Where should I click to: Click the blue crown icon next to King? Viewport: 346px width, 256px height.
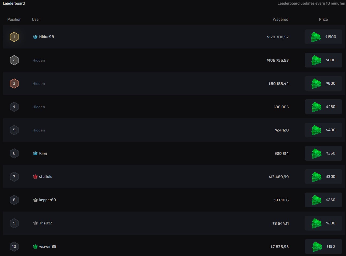pyautogui.click(x=35, y=153)
